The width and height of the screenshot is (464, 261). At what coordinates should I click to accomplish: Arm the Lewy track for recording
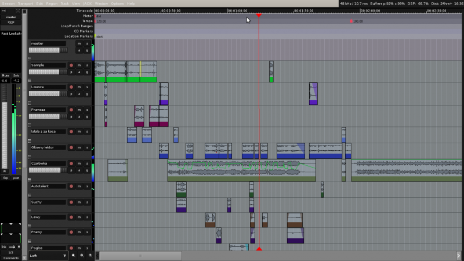tap(71, 217)
